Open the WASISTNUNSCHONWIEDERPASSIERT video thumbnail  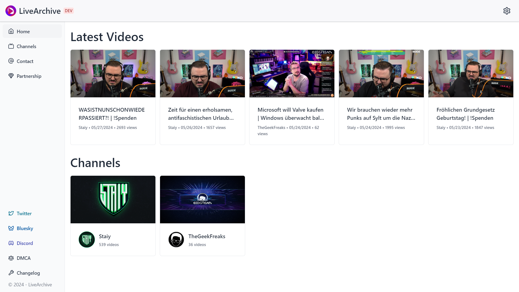113,73
